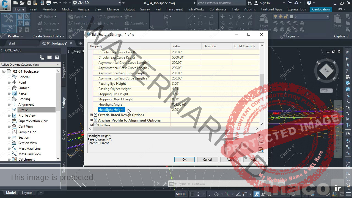
Task: Click the Help question mark icon
Action: (309, 3)
